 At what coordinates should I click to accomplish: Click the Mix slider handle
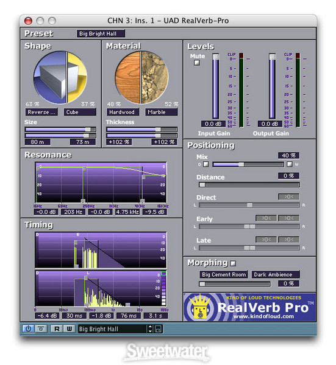coord(241,164)
